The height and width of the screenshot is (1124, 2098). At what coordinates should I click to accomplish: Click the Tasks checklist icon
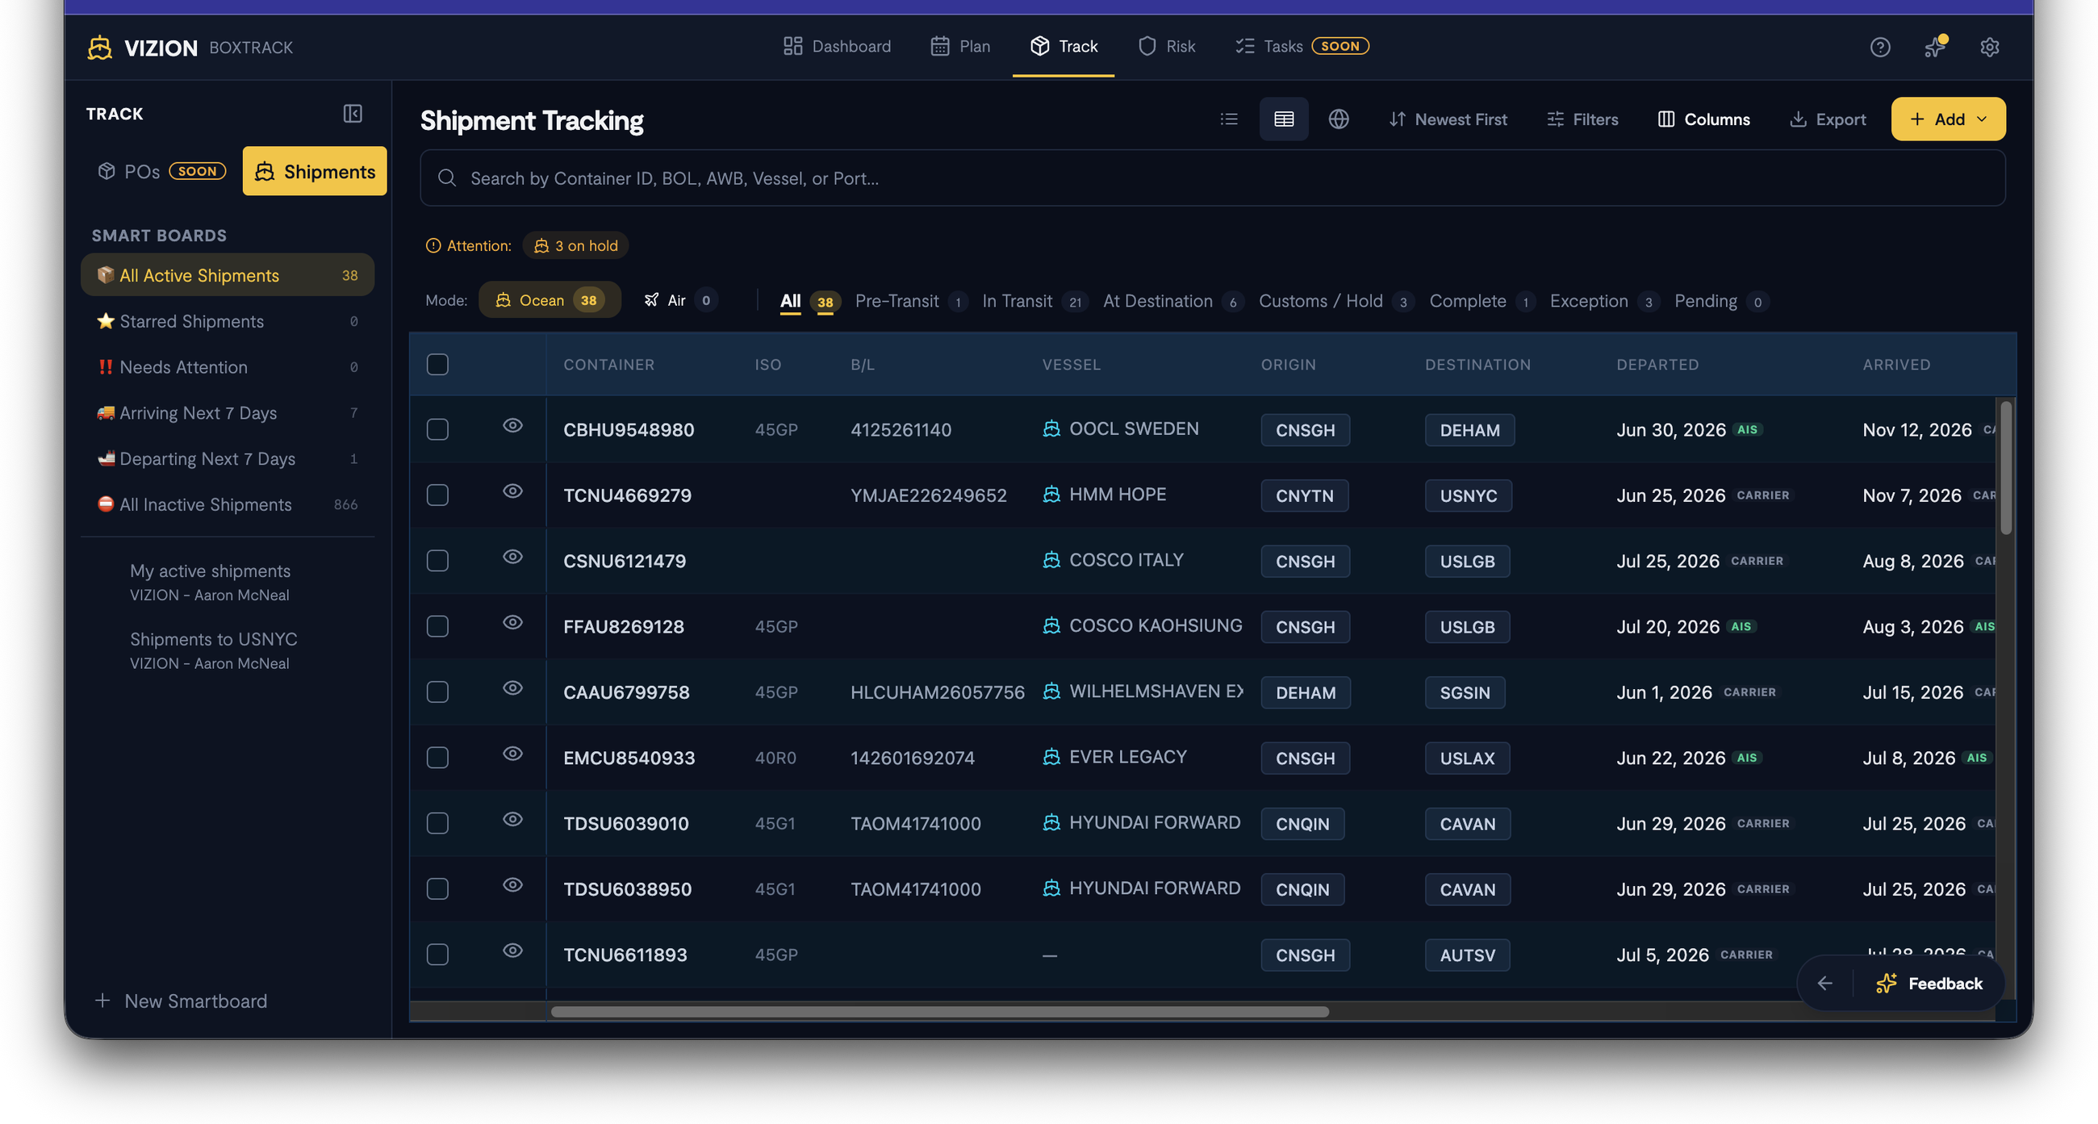(x=1244, y=46)
